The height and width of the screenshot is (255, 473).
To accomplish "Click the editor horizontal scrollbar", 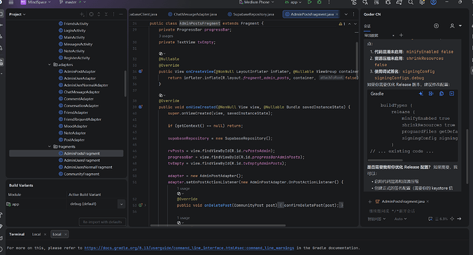I will point(218,225).
